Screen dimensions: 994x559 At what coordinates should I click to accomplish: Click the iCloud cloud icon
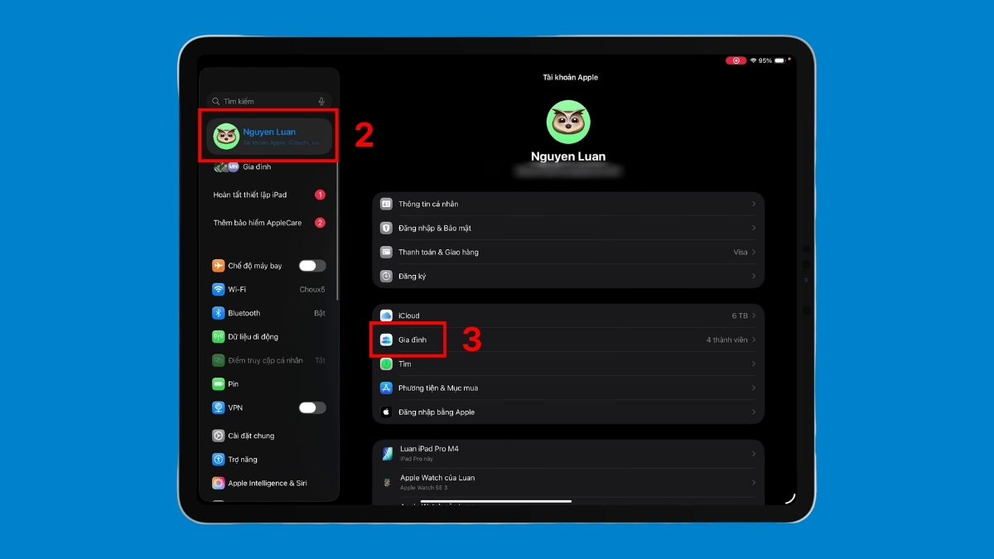(x=386, y=316)
